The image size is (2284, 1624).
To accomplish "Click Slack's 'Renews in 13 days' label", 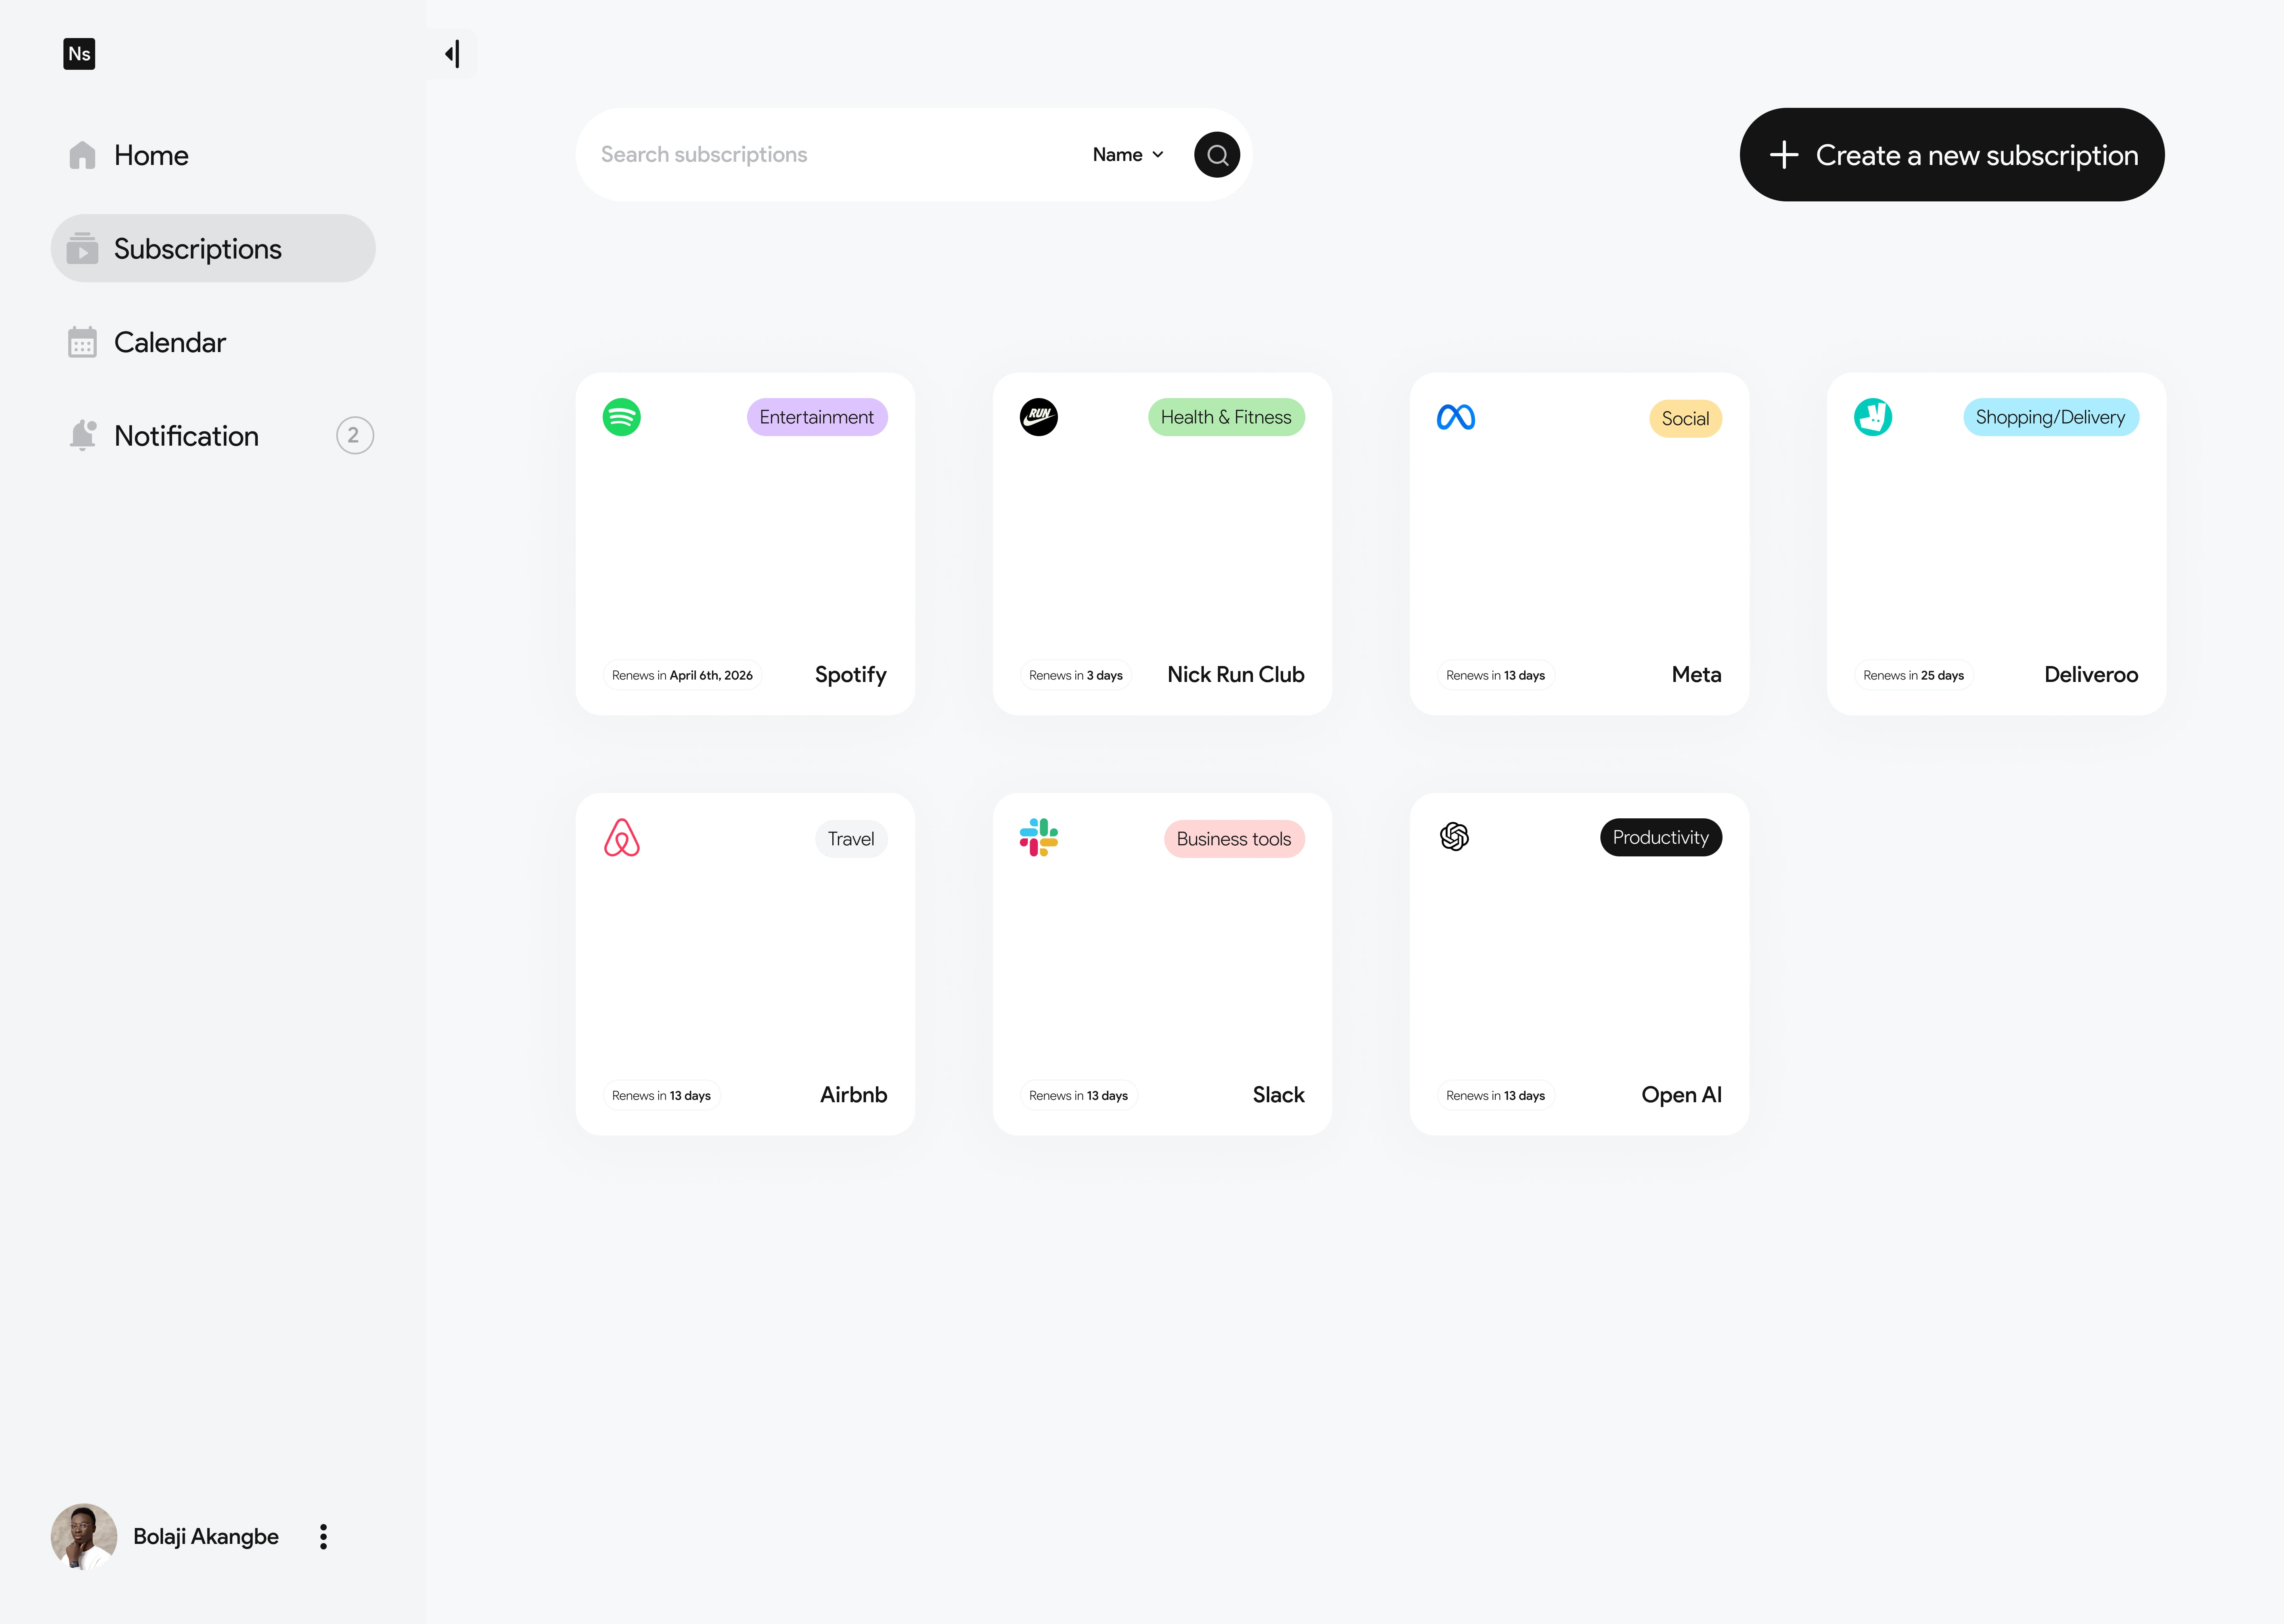I will pos(1078,1095).
